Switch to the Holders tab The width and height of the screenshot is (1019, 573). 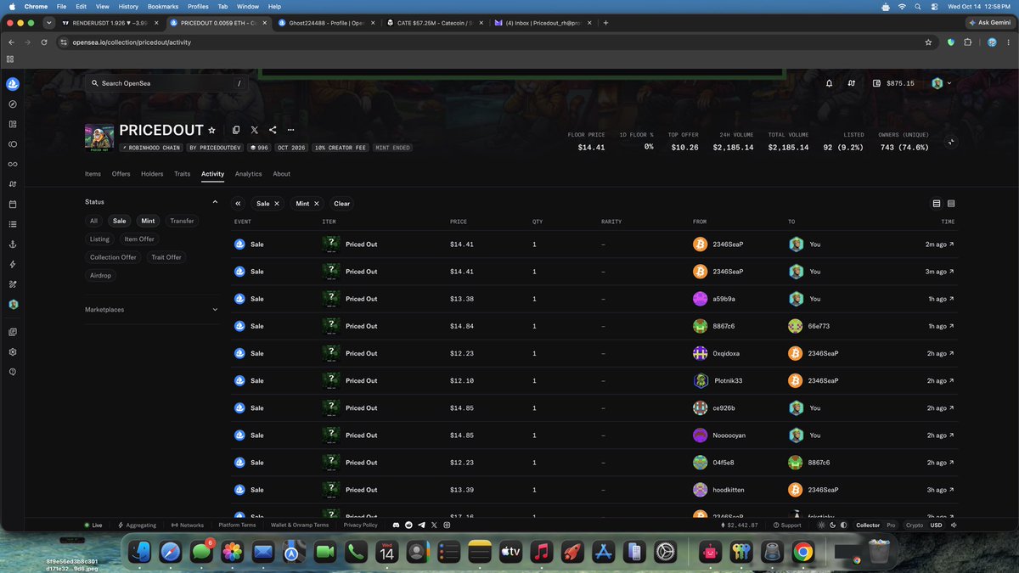pos(152,174)
